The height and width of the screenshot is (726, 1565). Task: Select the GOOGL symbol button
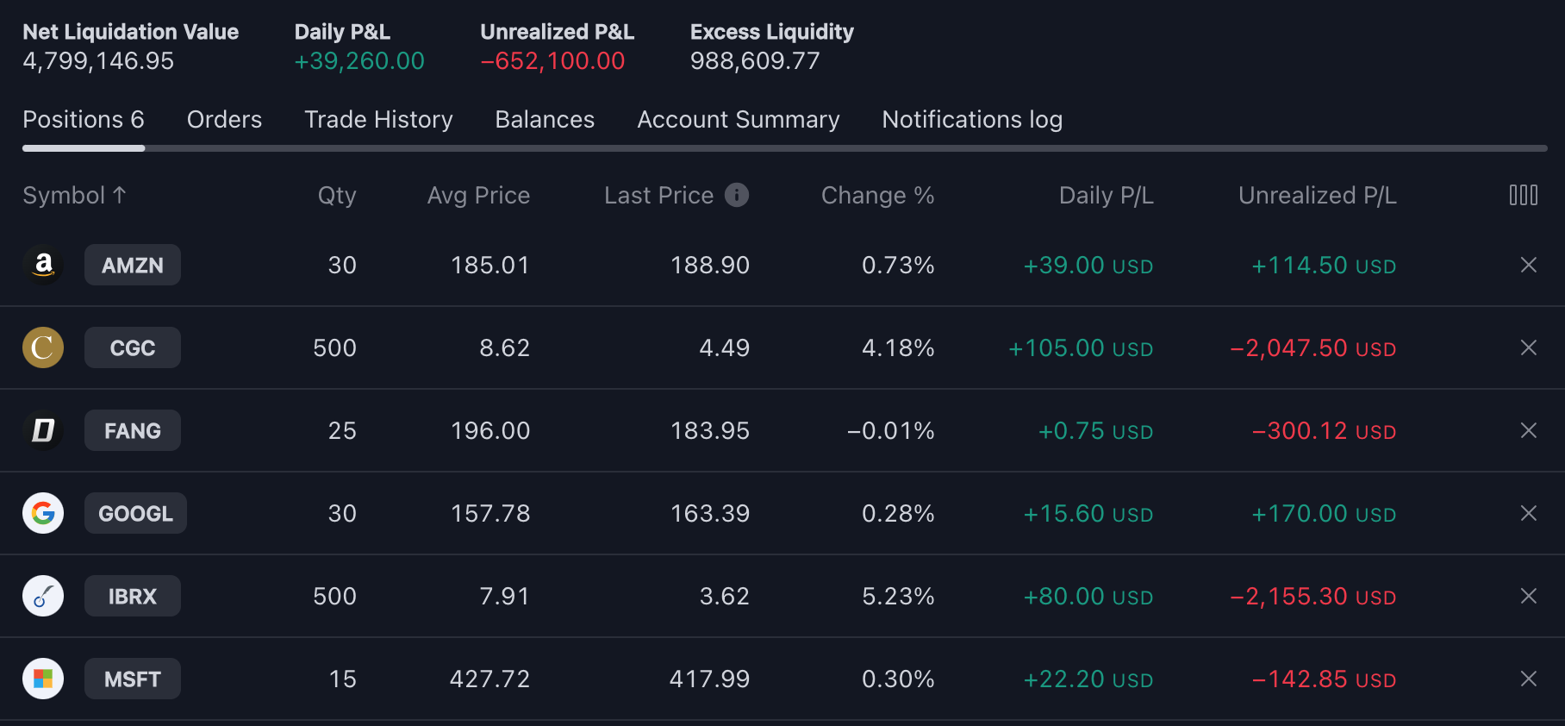coord(135,513)
